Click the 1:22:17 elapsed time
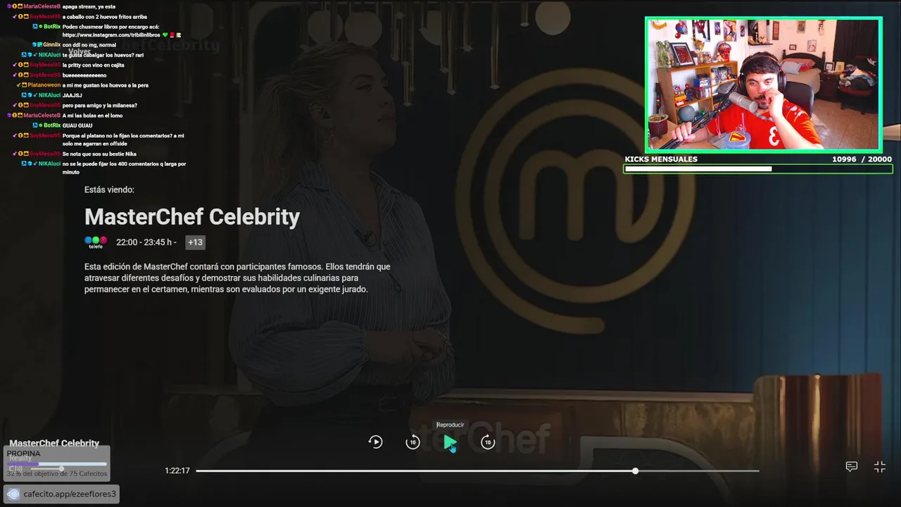The height and width of the screenshot is (507, 901). (x=177, y=470)
